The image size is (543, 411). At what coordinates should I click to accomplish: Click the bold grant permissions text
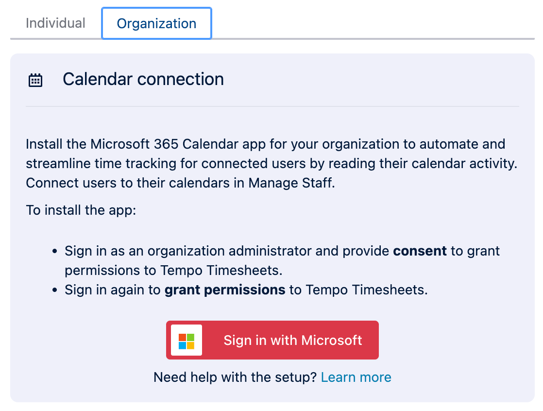tap(225, 289)
